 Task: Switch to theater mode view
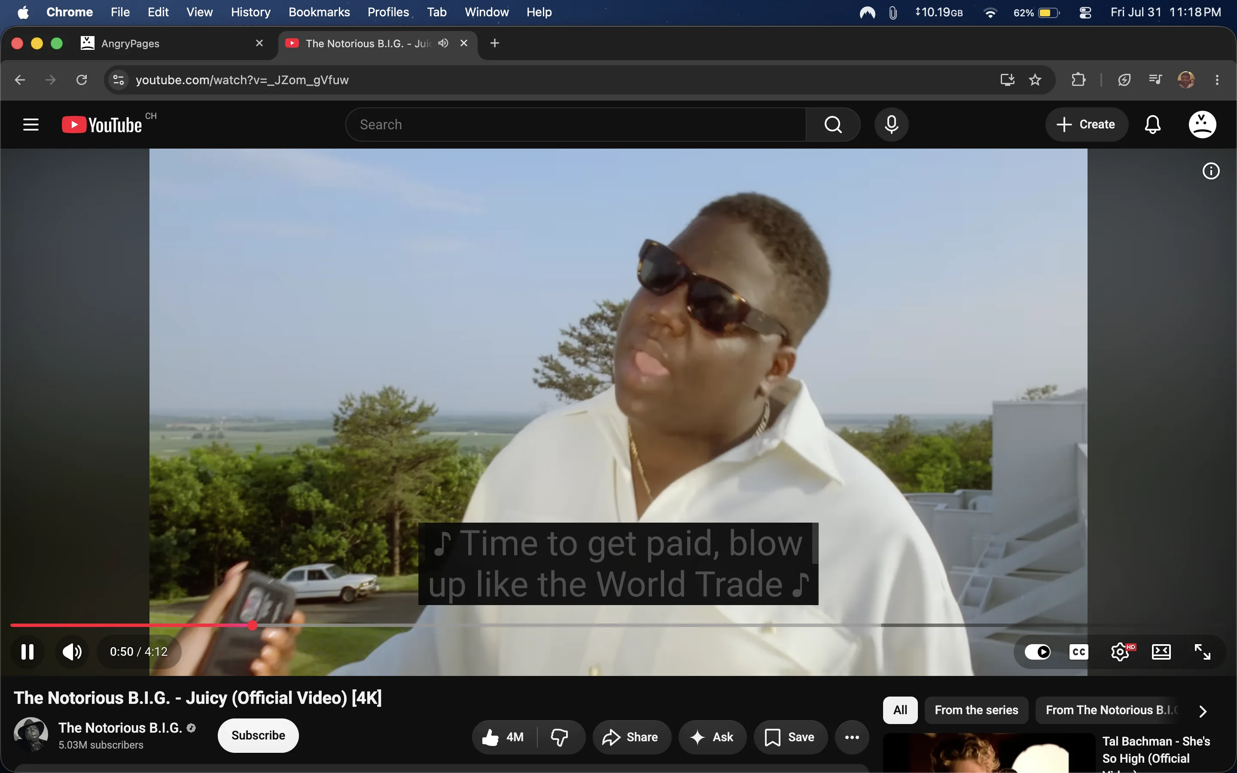(1161, 651)
